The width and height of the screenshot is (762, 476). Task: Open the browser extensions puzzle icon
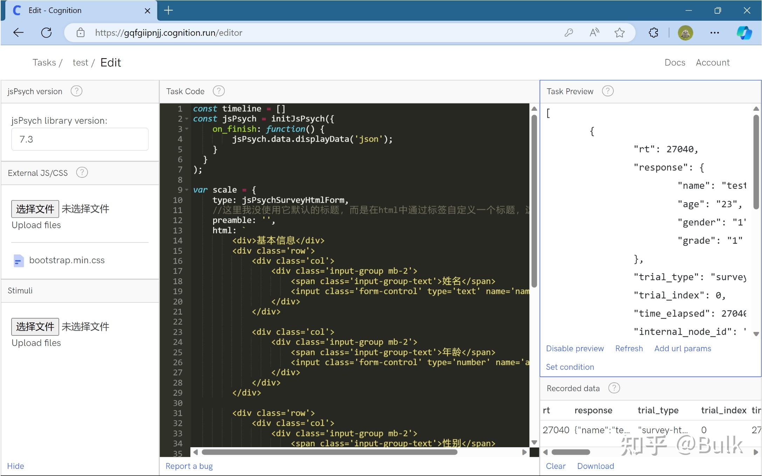653,33
